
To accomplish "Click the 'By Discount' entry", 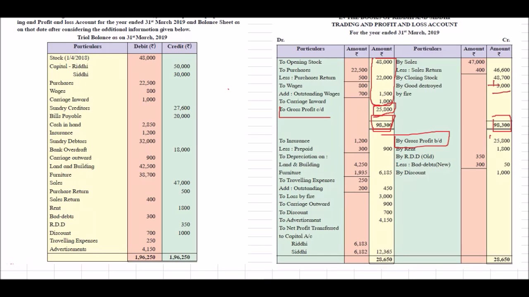I will pos(410,173).
